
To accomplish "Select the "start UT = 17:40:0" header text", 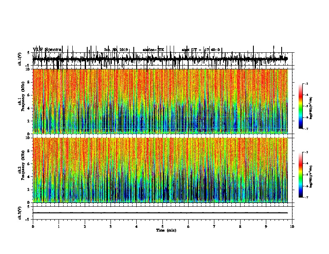I will [201, 50].
